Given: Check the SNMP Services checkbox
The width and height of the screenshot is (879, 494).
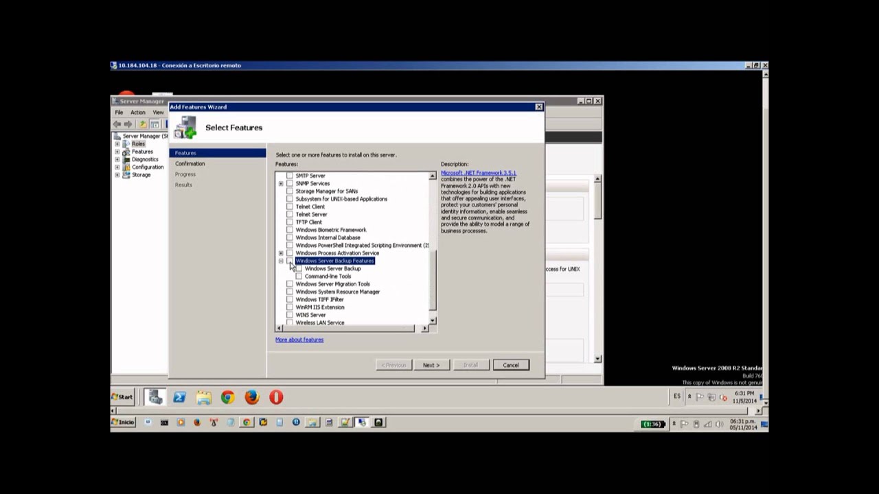Looking at the screenshot, I should coord(290,184).
